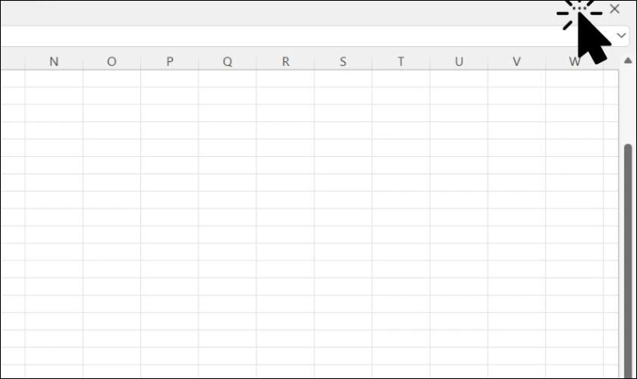
Task: Click the three-dot more options icon
Action: coord(581,9)
